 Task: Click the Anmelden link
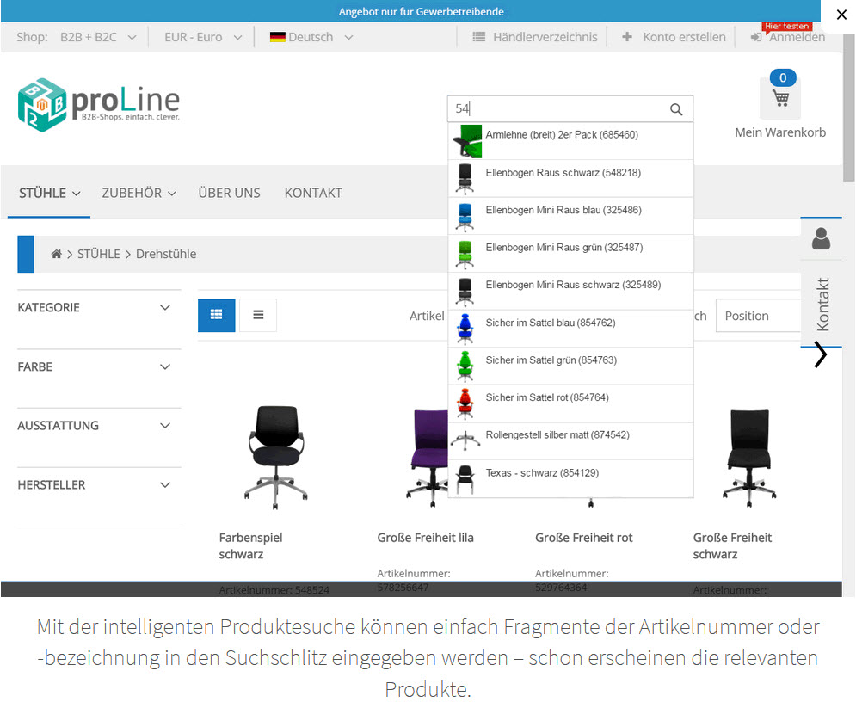pos(797,38)
